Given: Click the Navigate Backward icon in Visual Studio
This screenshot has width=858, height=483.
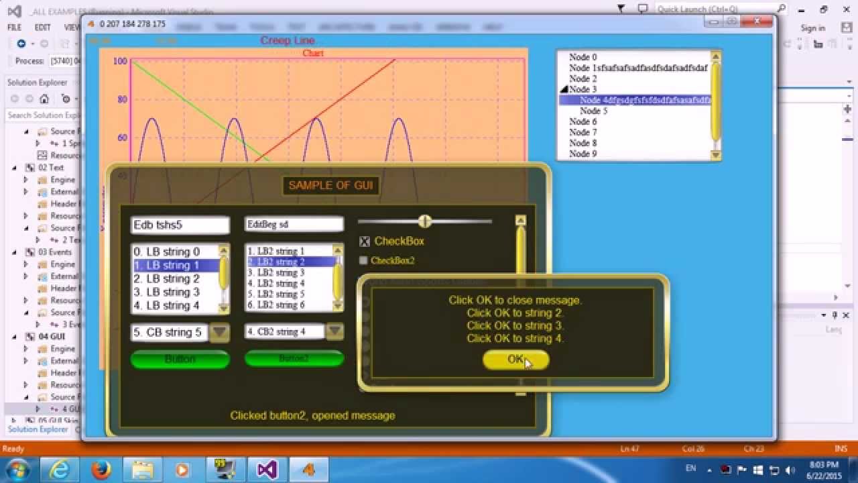Looking at the screenshot, I should pyautogui.click(x=21, y=44).
